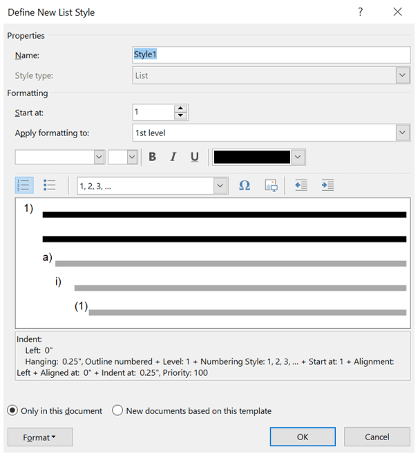
Task: Toggle Italic formatting
Action: point(173,158)
